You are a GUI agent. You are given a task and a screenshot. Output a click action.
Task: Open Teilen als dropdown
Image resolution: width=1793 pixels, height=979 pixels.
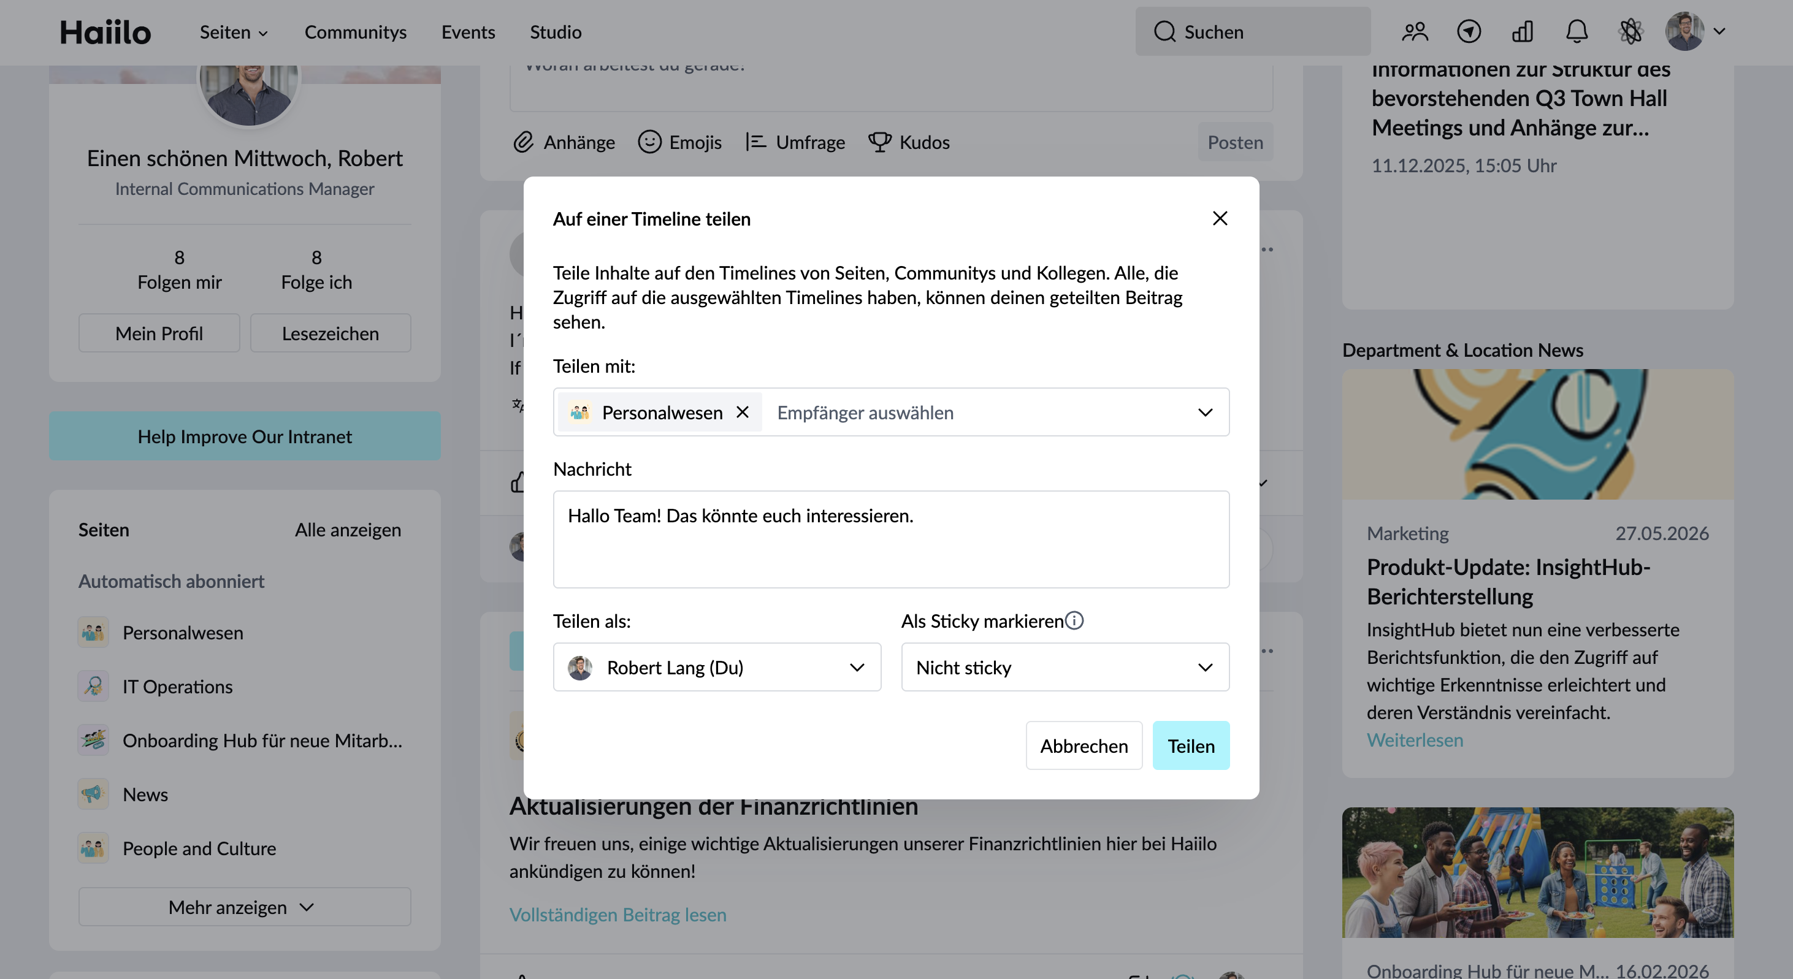(717, 668)
